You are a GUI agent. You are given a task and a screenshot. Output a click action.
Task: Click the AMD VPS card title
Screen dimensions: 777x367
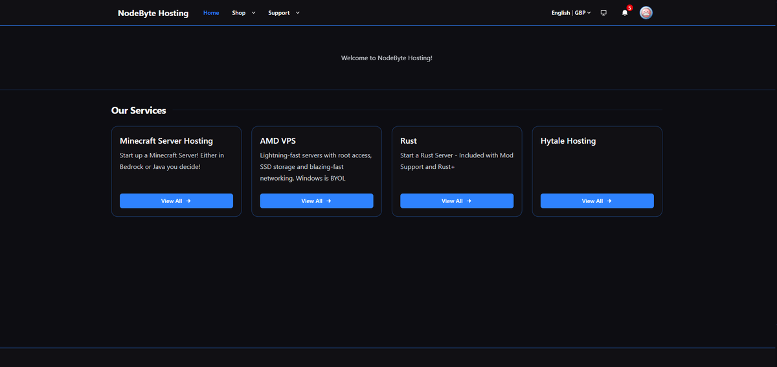(x=278, y=141)
